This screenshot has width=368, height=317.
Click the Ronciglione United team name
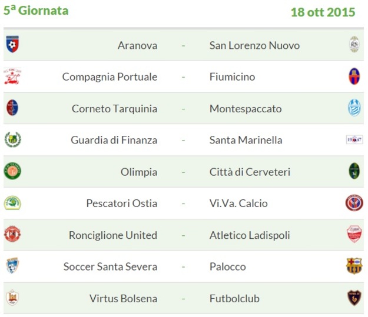pos(113,235)
